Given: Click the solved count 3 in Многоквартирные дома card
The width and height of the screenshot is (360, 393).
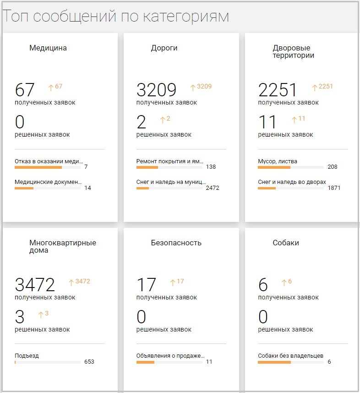Looking at the screenshot, I should (x=20, y=316).
